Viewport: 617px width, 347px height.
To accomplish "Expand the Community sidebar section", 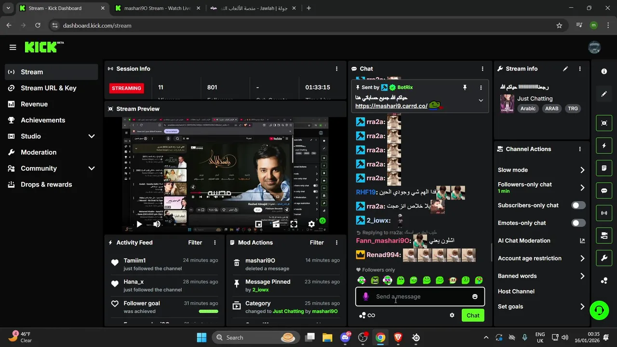I will pos(92,168).
